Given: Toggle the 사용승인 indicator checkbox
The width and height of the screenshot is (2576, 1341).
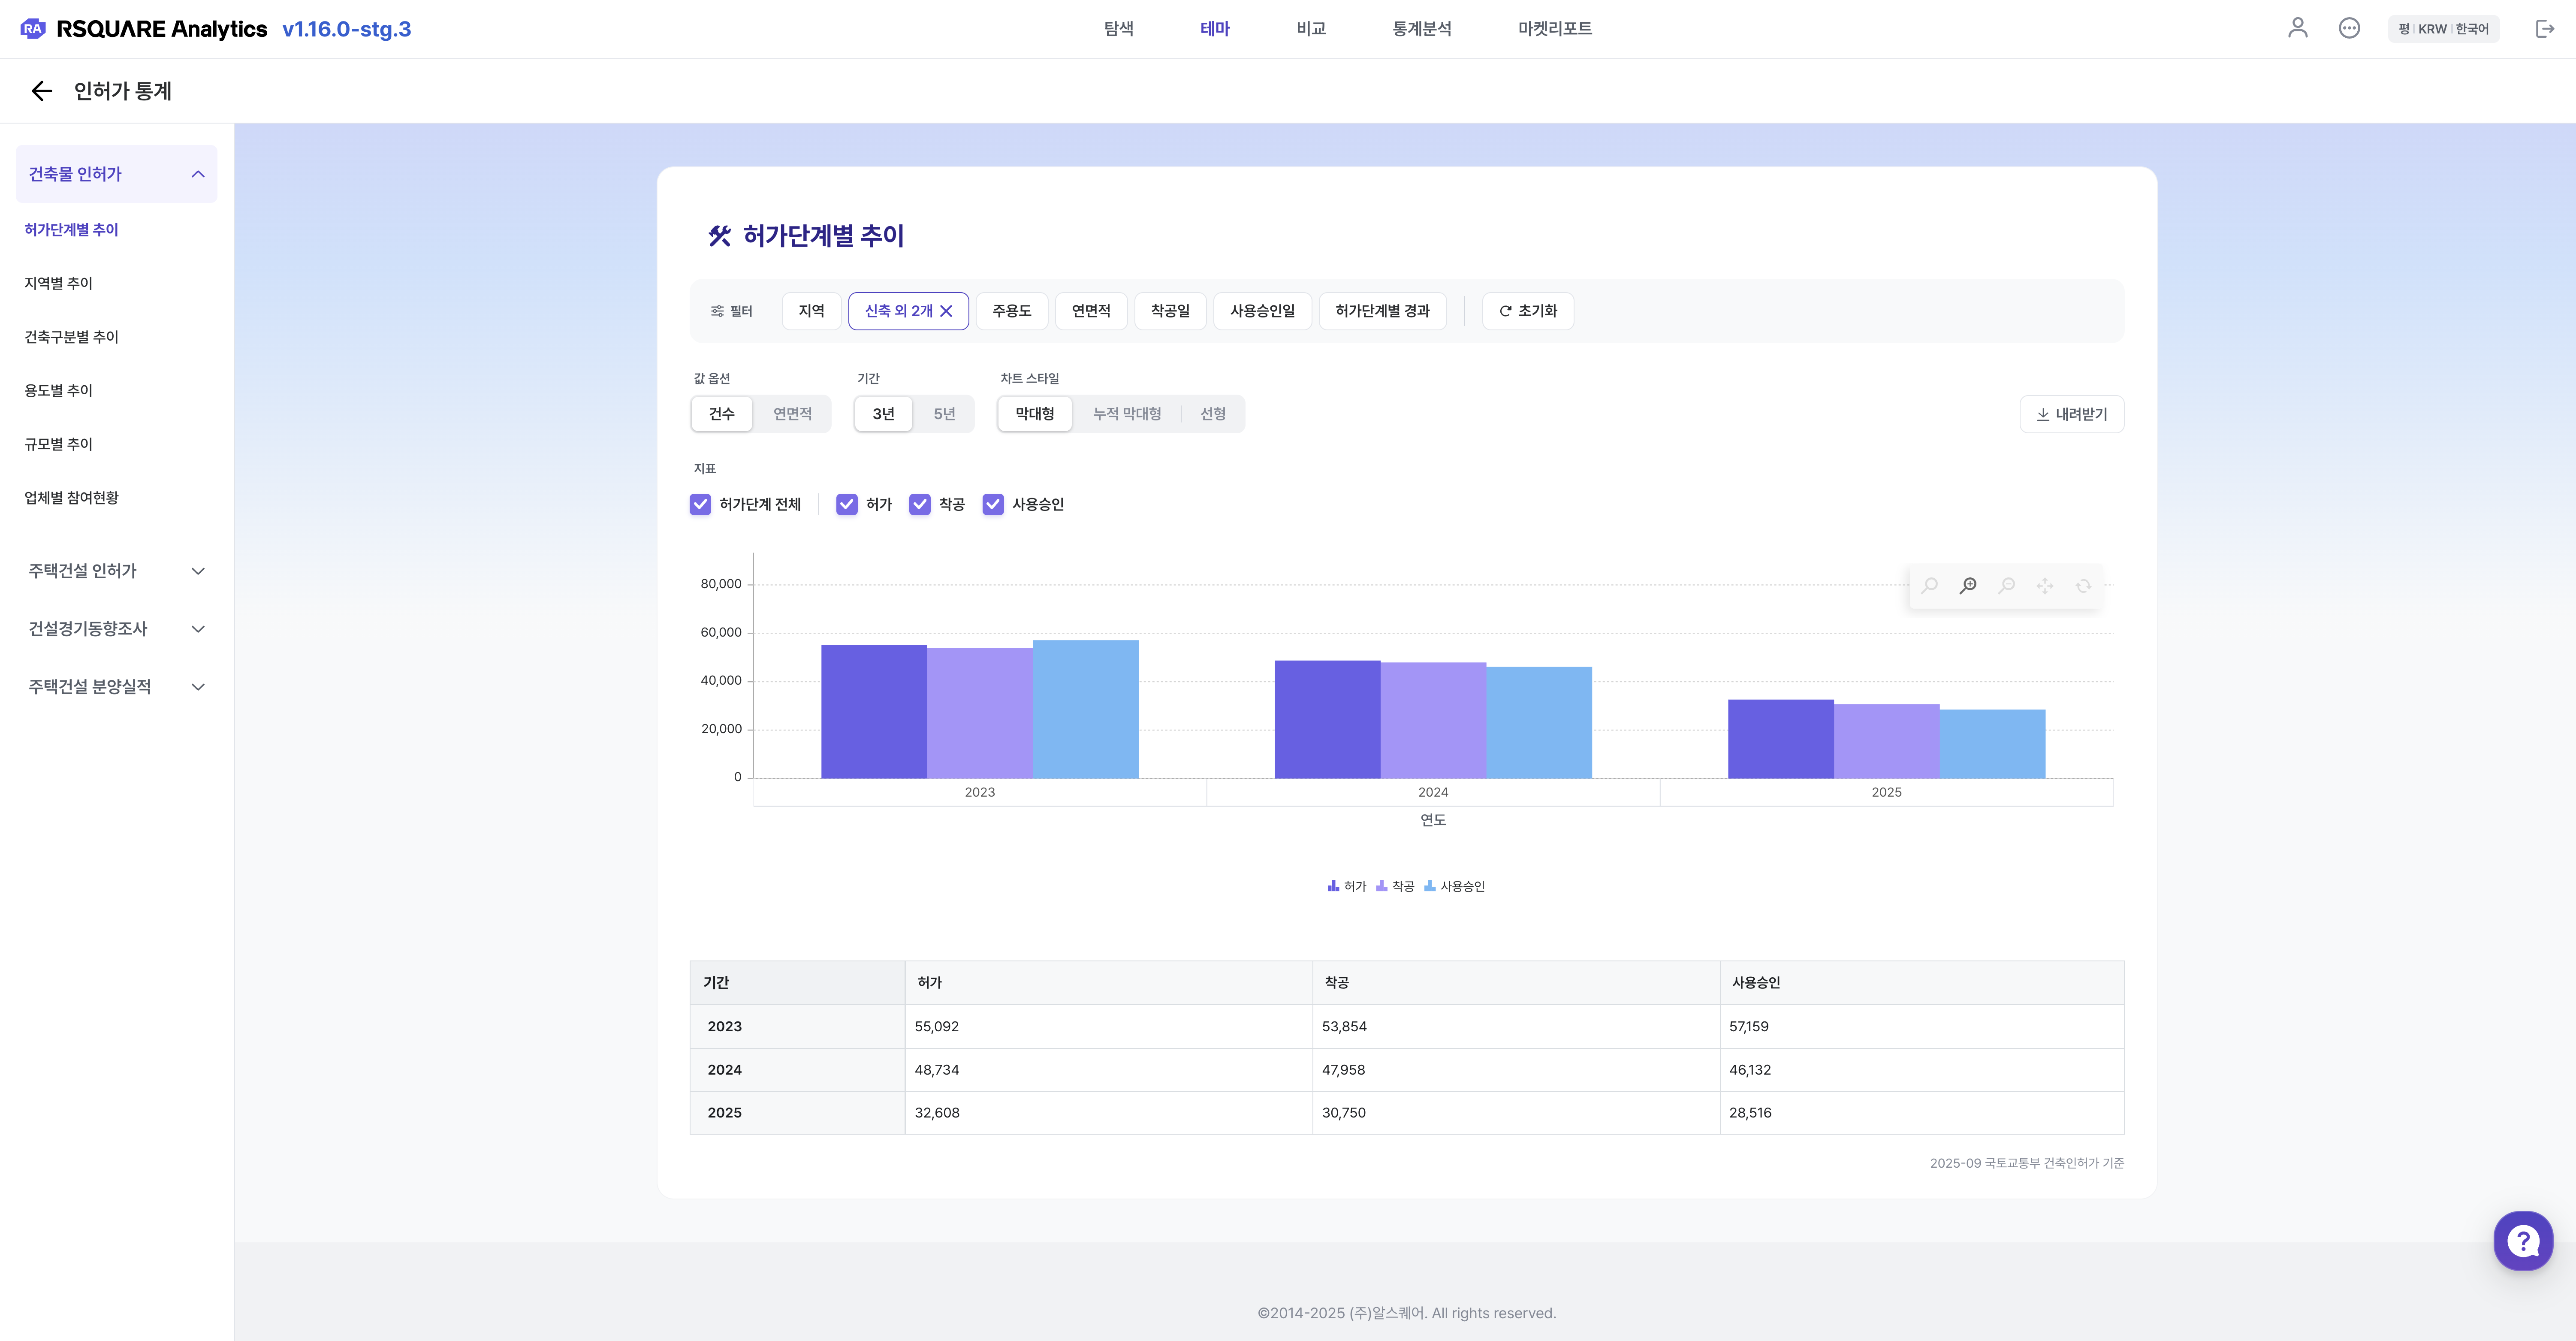Looking at the screenshot, I should 993,504.
